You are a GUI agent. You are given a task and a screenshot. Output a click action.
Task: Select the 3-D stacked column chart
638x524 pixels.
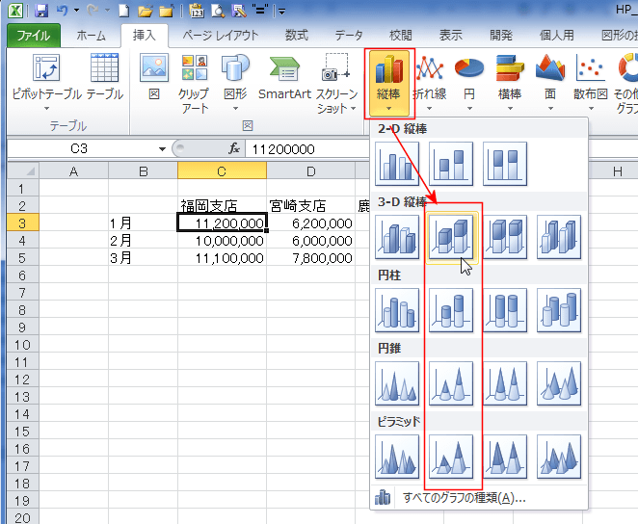pyautogui.click(x=451, y=236)
